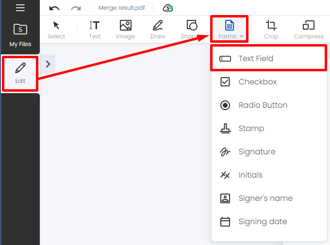Choose Stamp from Forms menu

(269, 128)
